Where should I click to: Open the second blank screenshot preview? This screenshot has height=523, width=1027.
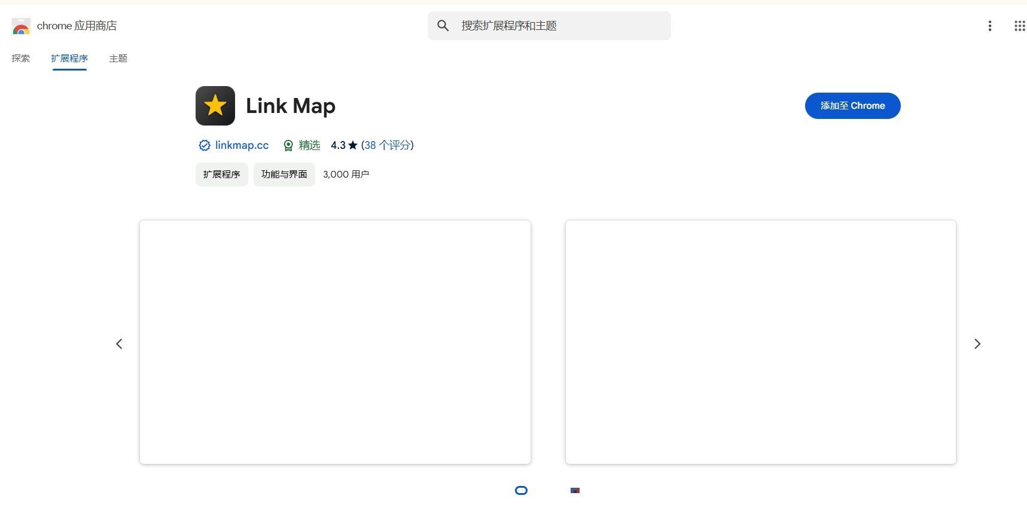point(761,342)
